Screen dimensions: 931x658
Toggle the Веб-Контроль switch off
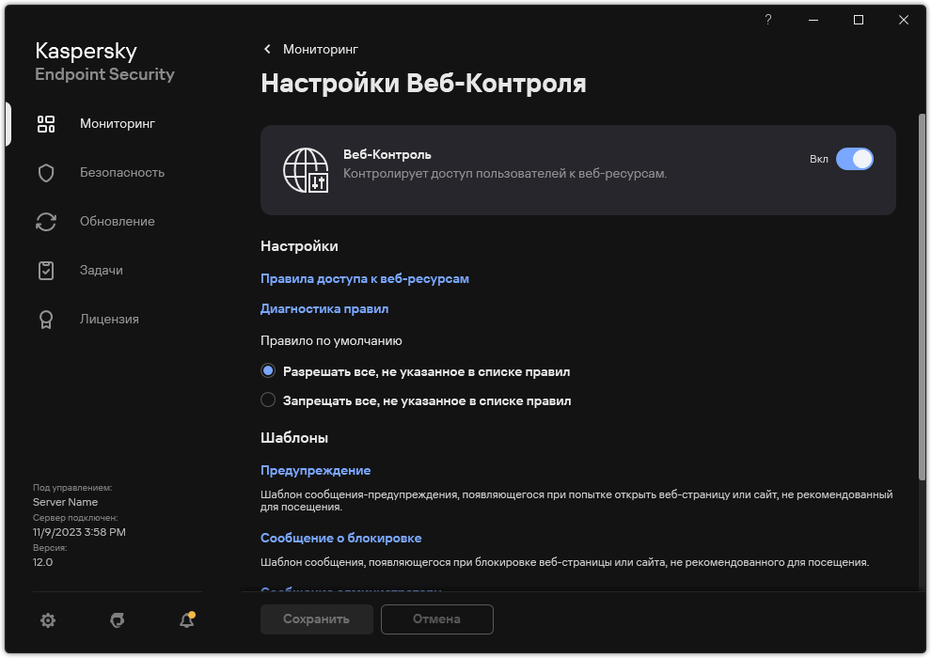855,159
